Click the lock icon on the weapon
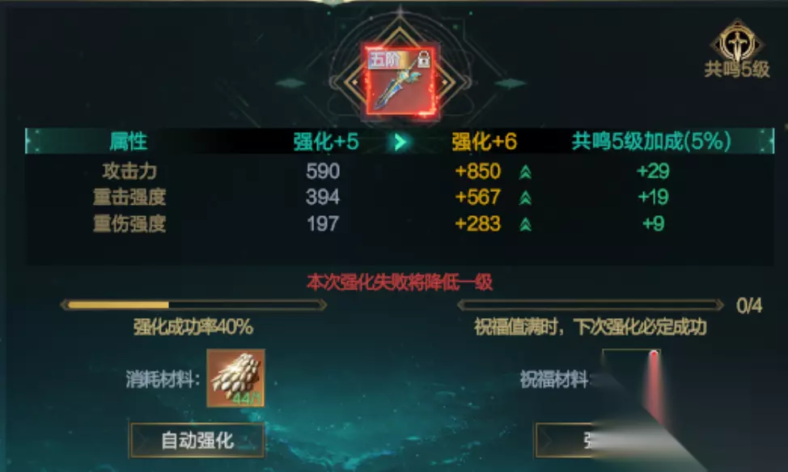 coord(424,59)
